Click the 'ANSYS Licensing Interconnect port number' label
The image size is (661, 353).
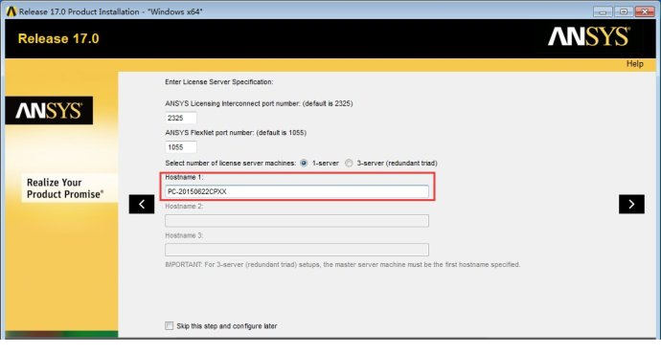point(259,103)
